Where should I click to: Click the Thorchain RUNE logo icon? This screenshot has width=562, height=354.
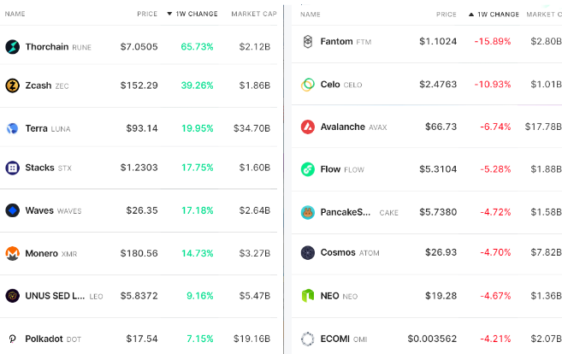(12, 46)
